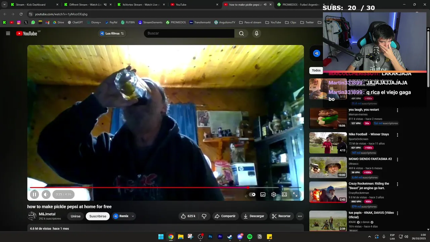This screenshot has height=242, width=430.
Task: Turn on subtitles in the player
Action: point(263,194)
